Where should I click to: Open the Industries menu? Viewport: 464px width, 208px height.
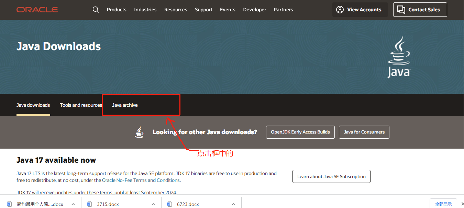coord(145,10)
